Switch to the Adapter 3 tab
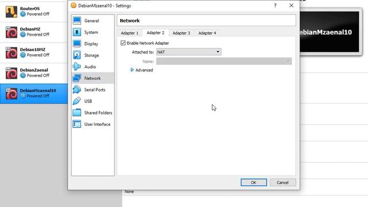This screenshot has width=368, height=207. 181,33
